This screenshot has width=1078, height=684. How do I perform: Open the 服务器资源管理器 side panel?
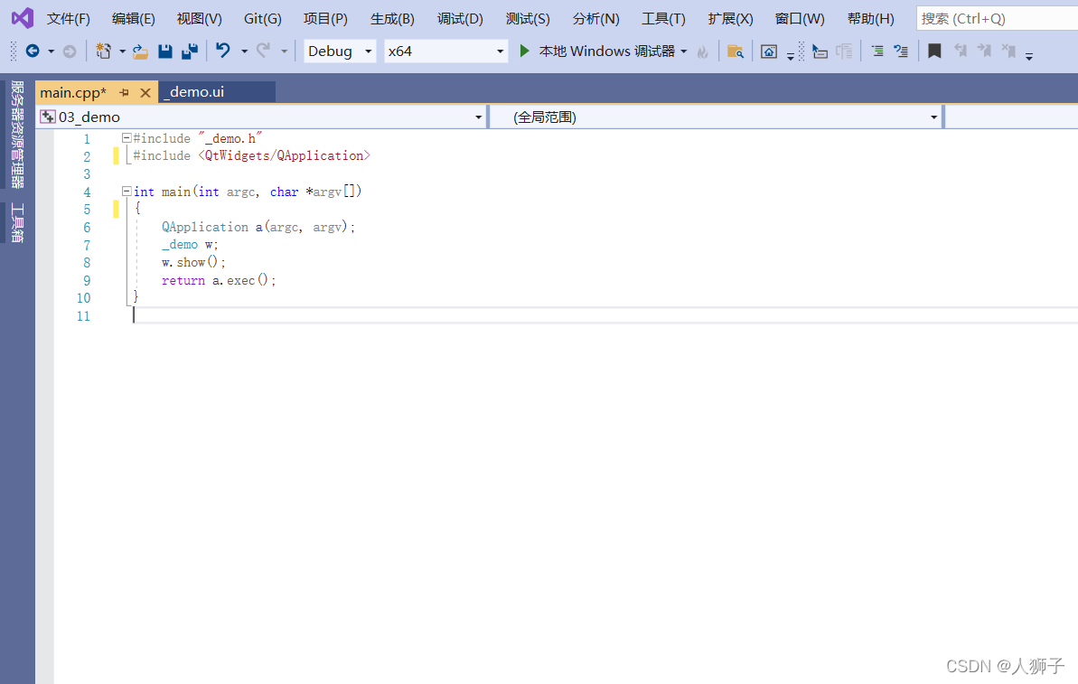click(x=17, y=134)
